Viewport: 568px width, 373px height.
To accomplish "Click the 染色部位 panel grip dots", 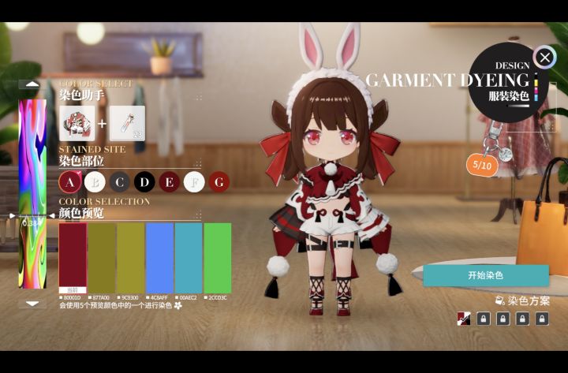I will point(199,163).
